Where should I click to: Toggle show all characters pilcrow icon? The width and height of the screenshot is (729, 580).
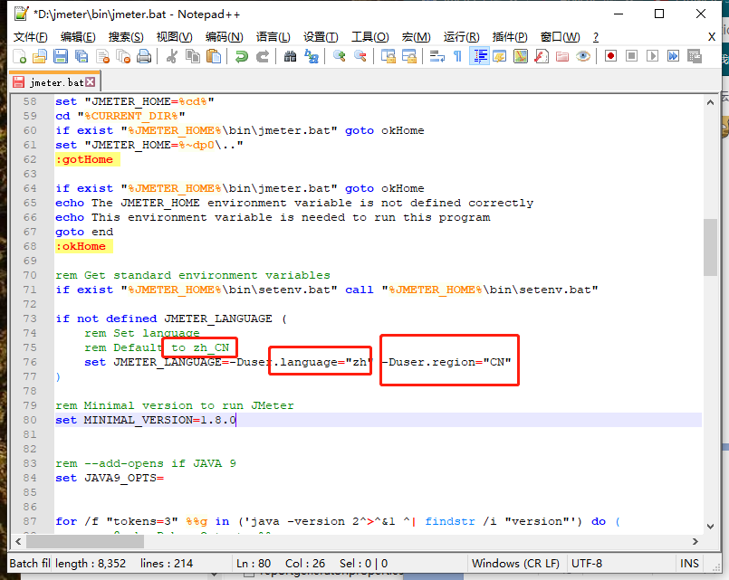[x=457, y=56]
